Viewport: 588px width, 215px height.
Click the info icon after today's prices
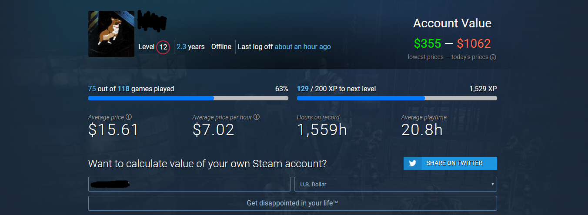coord(493,57)
